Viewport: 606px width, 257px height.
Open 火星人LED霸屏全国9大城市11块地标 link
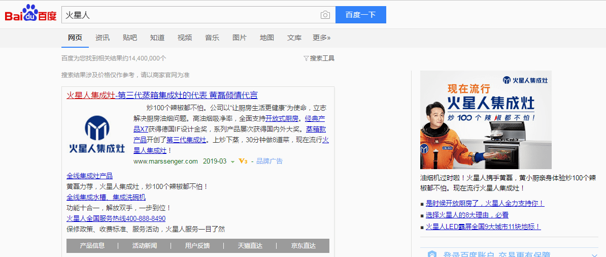(x=483, y=227)
